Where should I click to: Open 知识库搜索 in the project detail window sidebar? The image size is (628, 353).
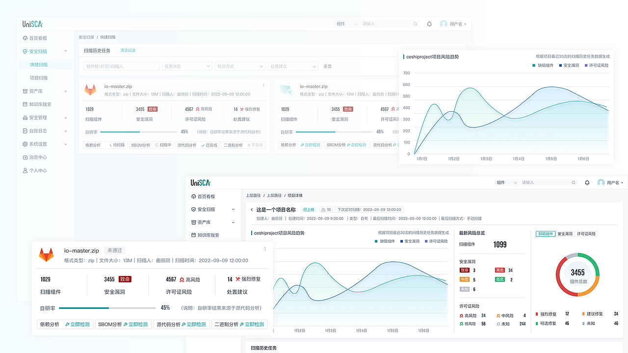tap(205, 235)
